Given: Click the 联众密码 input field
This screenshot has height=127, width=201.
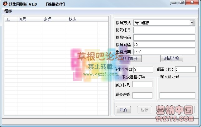Looking at the screenshot, I should (x=142, y=95).
